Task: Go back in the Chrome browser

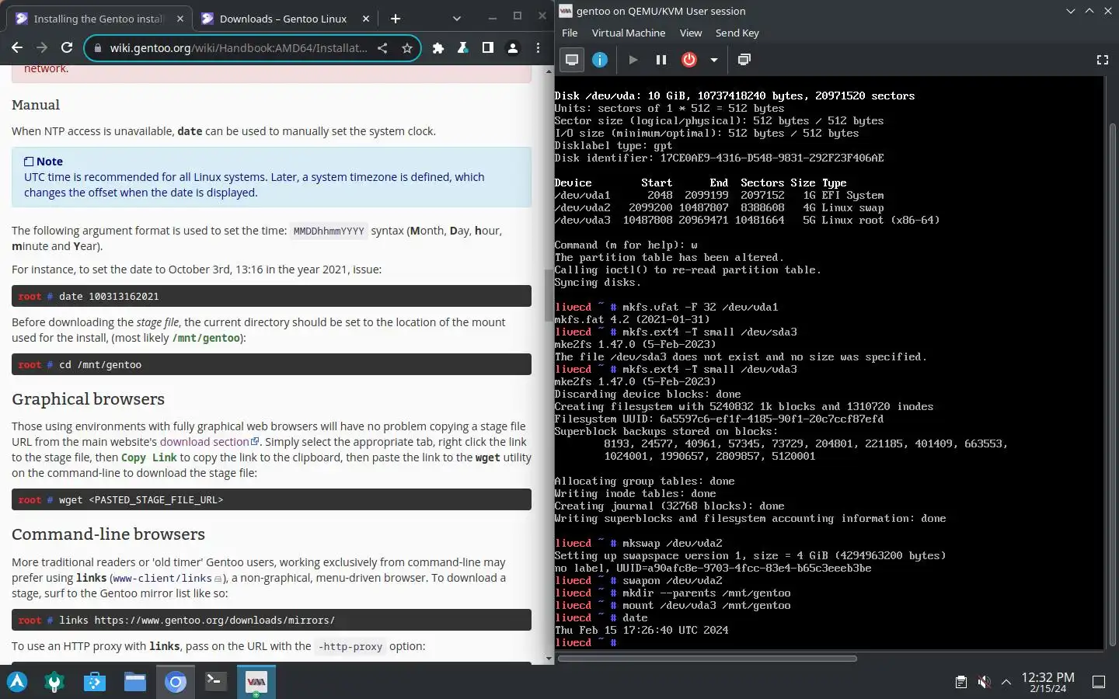Action: point(17,48)
